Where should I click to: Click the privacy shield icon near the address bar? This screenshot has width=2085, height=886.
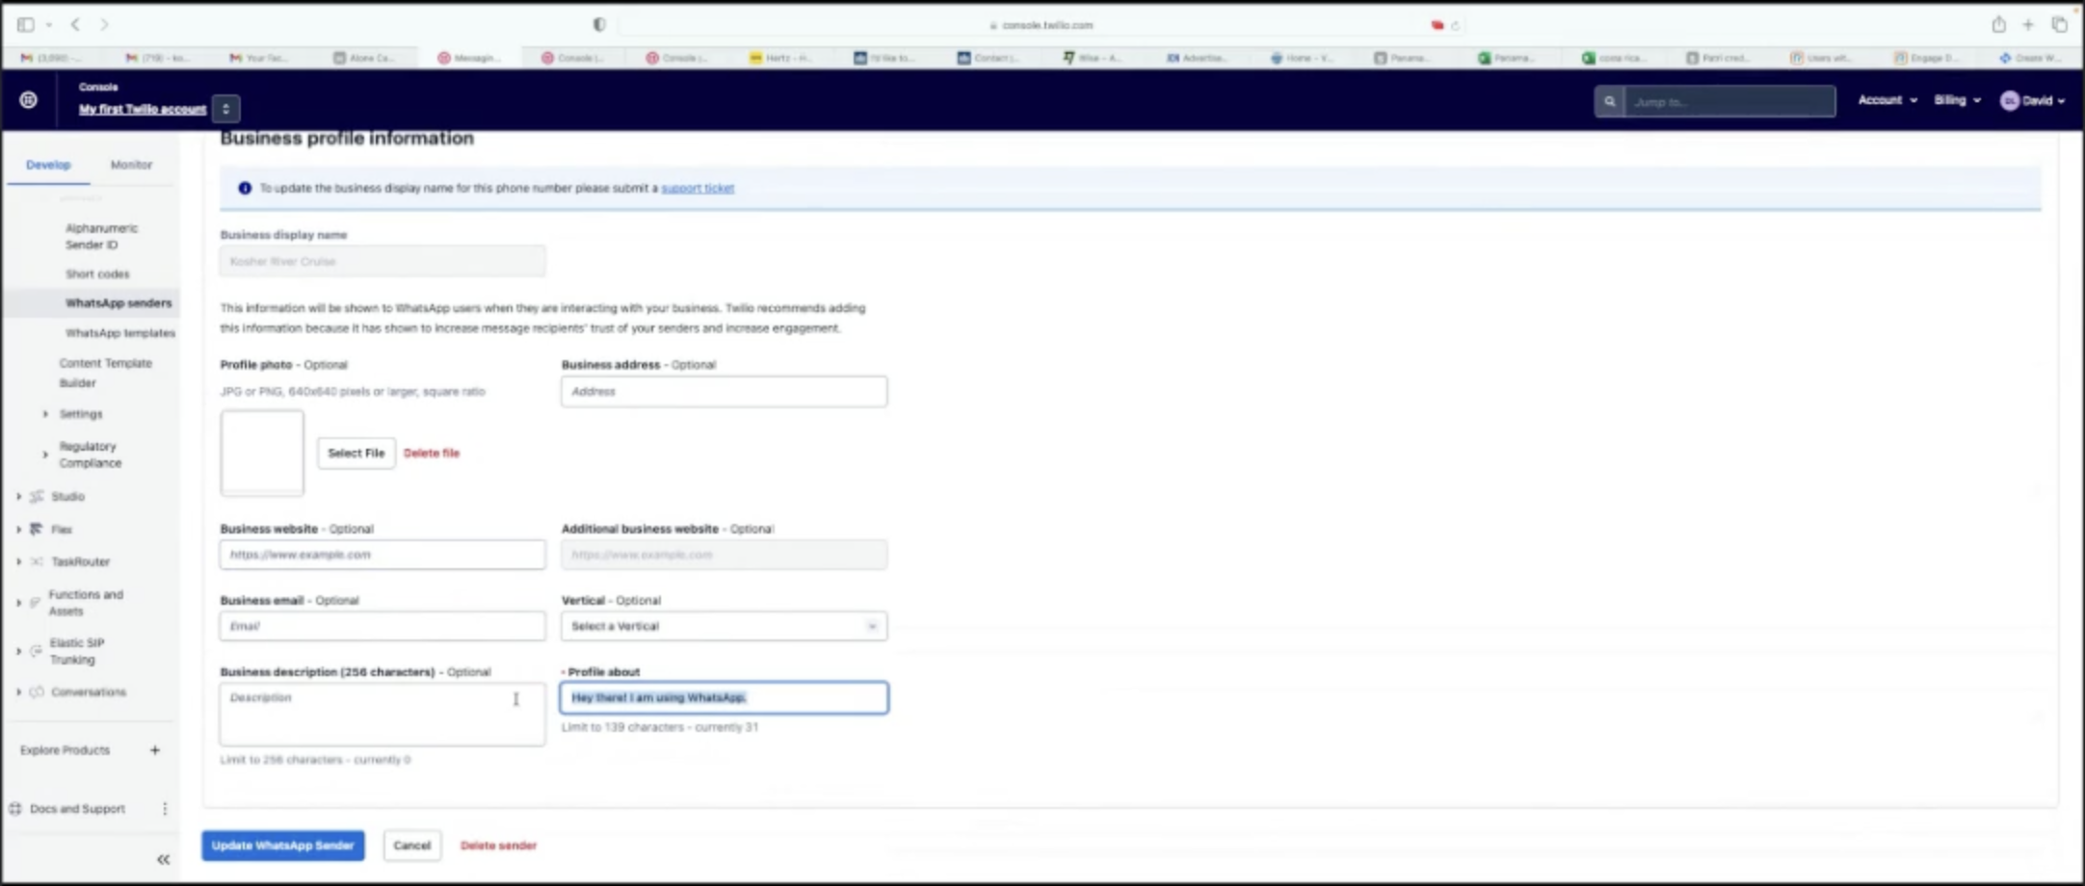point(598,25)
